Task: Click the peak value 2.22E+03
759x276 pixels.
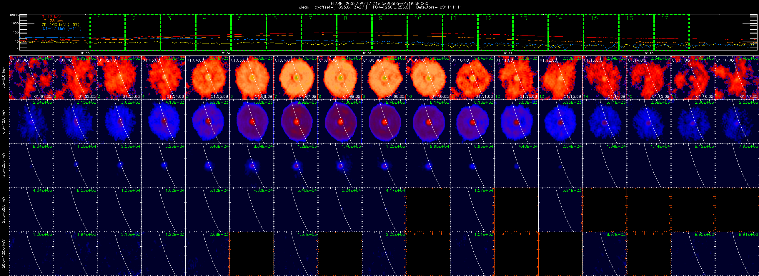Action: tap(396, 235)
